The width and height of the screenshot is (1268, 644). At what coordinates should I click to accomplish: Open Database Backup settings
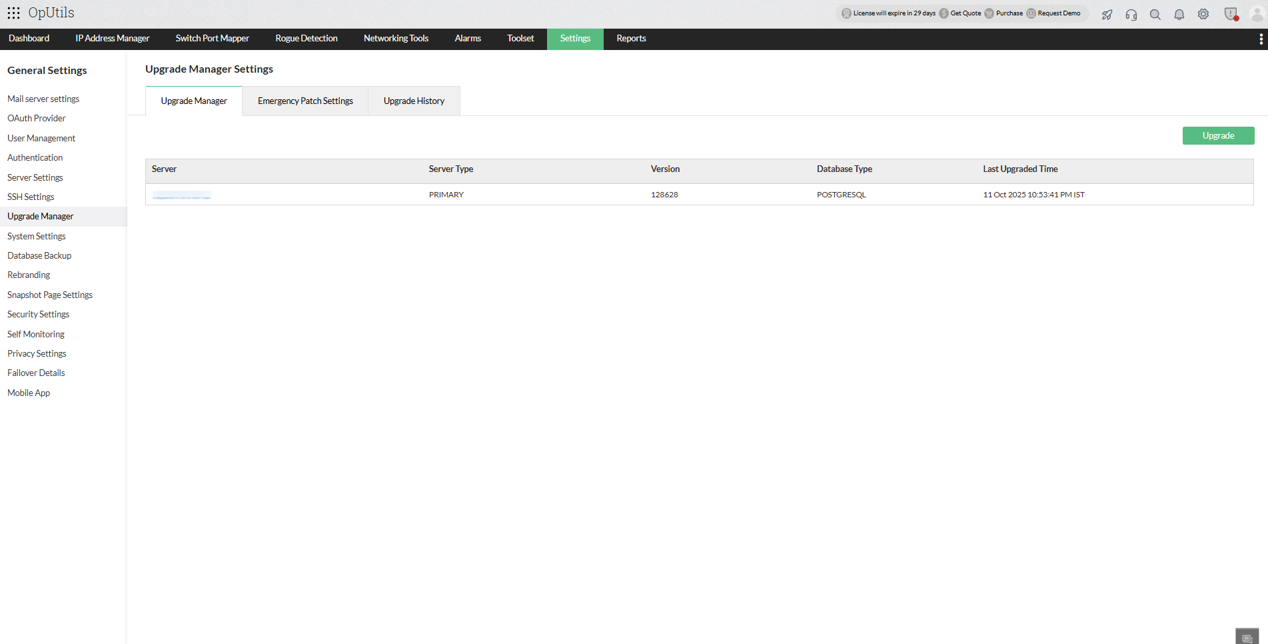(x=39, y=256)
